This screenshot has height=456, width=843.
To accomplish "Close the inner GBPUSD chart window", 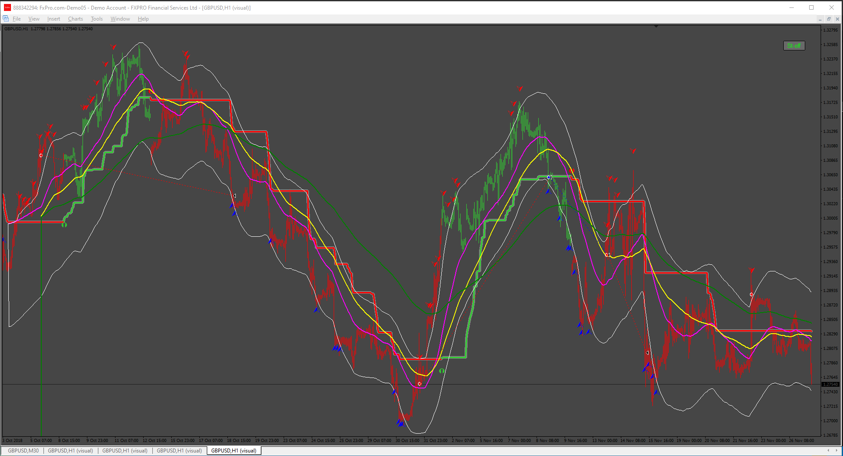I will (837, 19).
